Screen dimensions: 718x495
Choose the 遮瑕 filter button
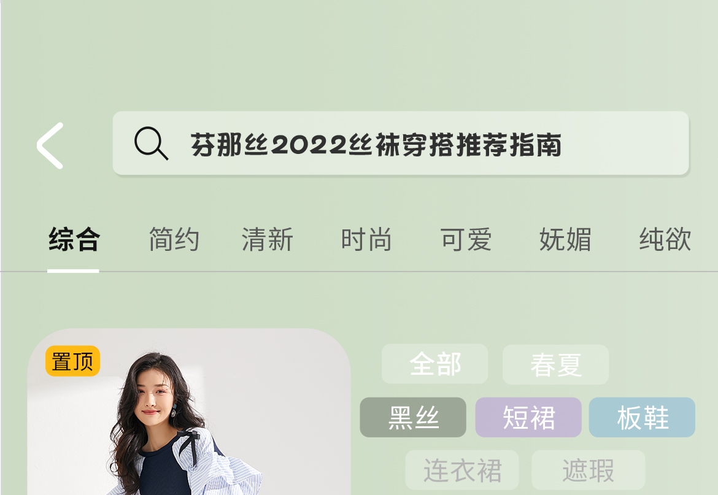588,470
